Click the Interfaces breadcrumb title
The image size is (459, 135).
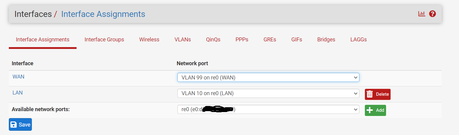(x=33, y=14)
